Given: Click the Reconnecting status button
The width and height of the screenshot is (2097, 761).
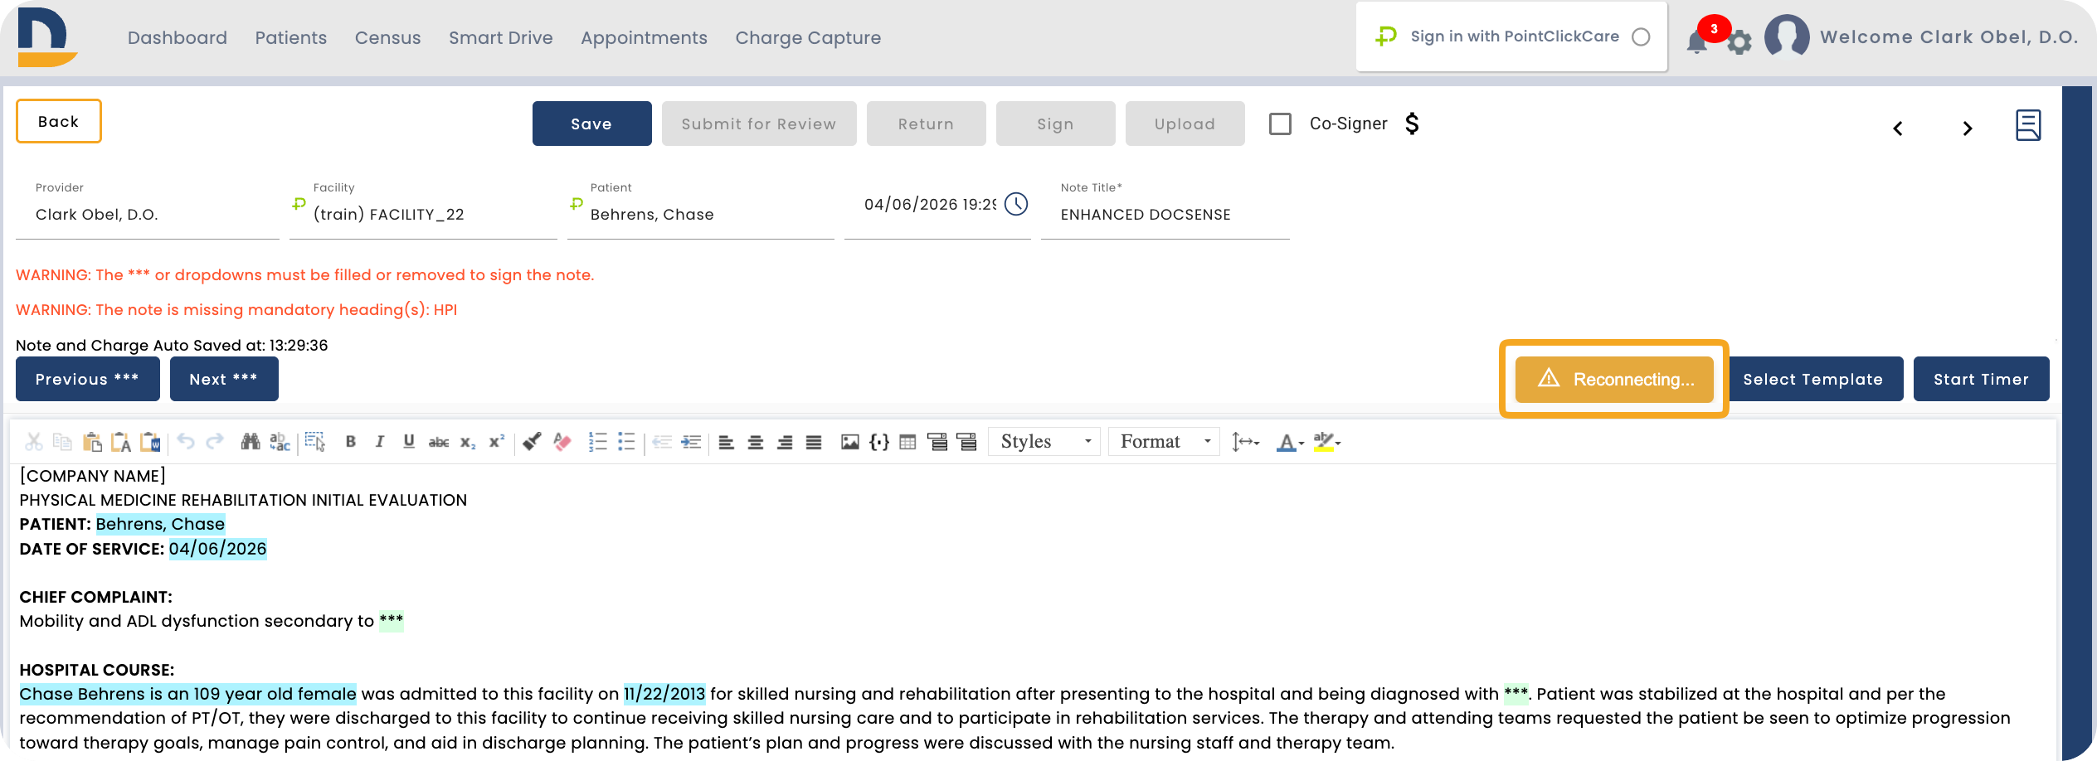Looking at the screenshot, I should tap(1614, 379).
